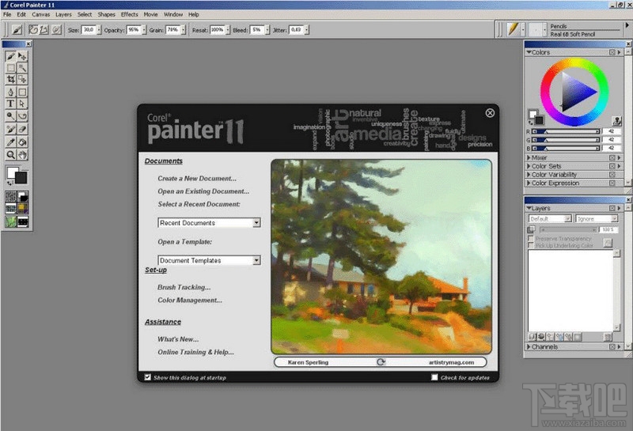Expand the Color Expression panel

pyautogui.click(x=529, y=183)
